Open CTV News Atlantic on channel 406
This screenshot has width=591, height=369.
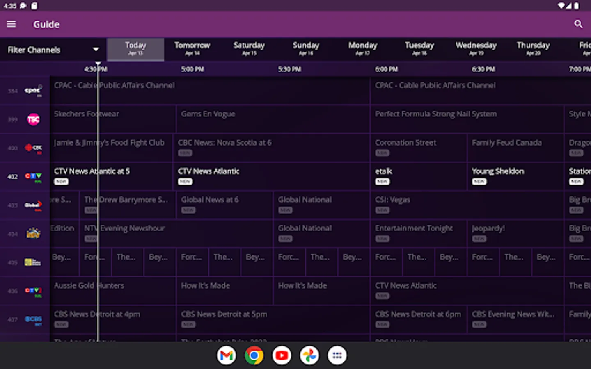[467, 291]
